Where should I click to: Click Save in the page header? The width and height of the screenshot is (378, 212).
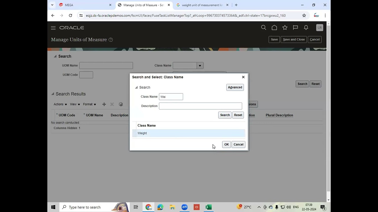click(x=274, y=39)
